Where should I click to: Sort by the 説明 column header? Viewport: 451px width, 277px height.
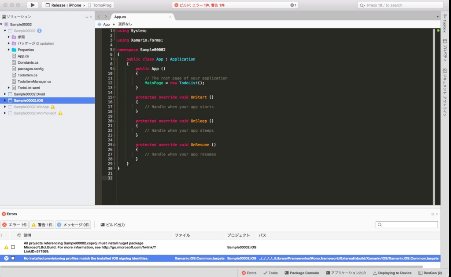click(27, 235)
